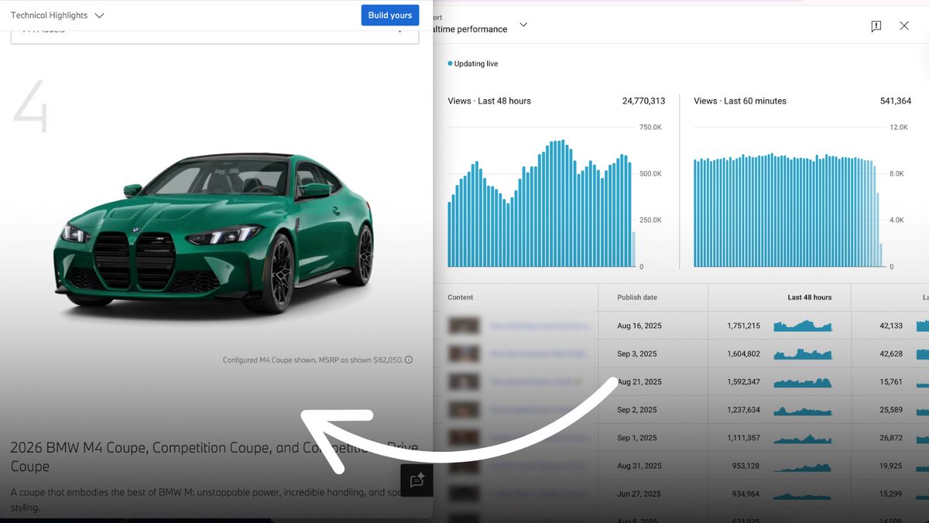Close the realtime performance analytics panel
The width and height of the screenshot is (929, 523).
904,26
